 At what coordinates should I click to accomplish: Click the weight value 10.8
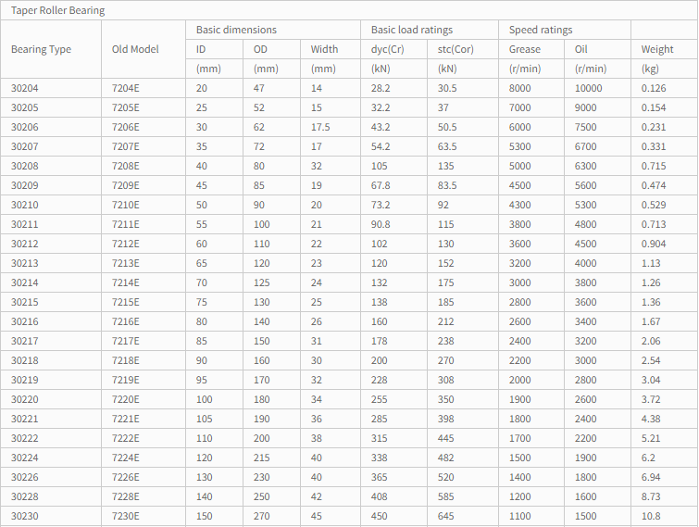650,516
